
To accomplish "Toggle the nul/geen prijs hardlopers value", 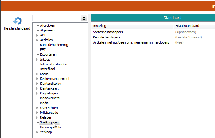I will coord(179,42).
